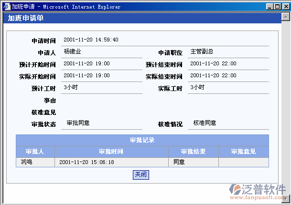291x205 pixels.
Task: Click the 审批状态 field showing 审批同意
Action: (x=78, y=123)
